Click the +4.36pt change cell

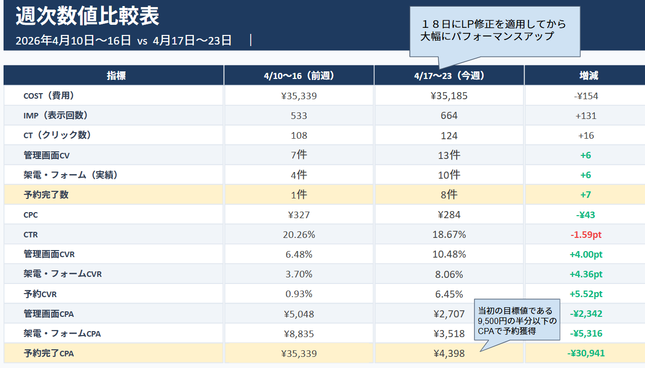(586, 274)
